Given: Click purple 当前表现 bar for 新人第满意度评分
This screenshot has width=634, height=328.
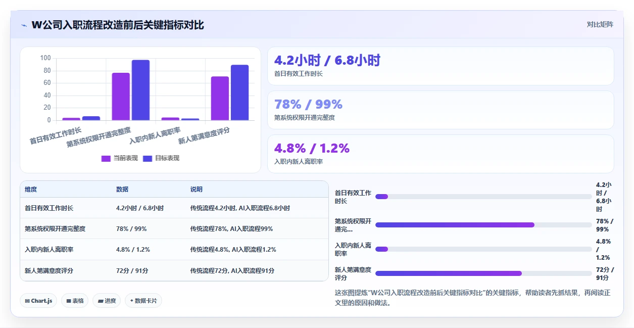Looking at the screenshot, I should 220,99.
